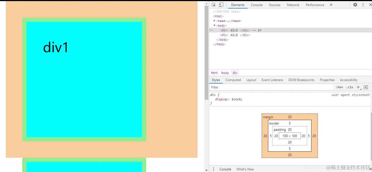Click the page scrollbar down arrow

click(206, 170)
